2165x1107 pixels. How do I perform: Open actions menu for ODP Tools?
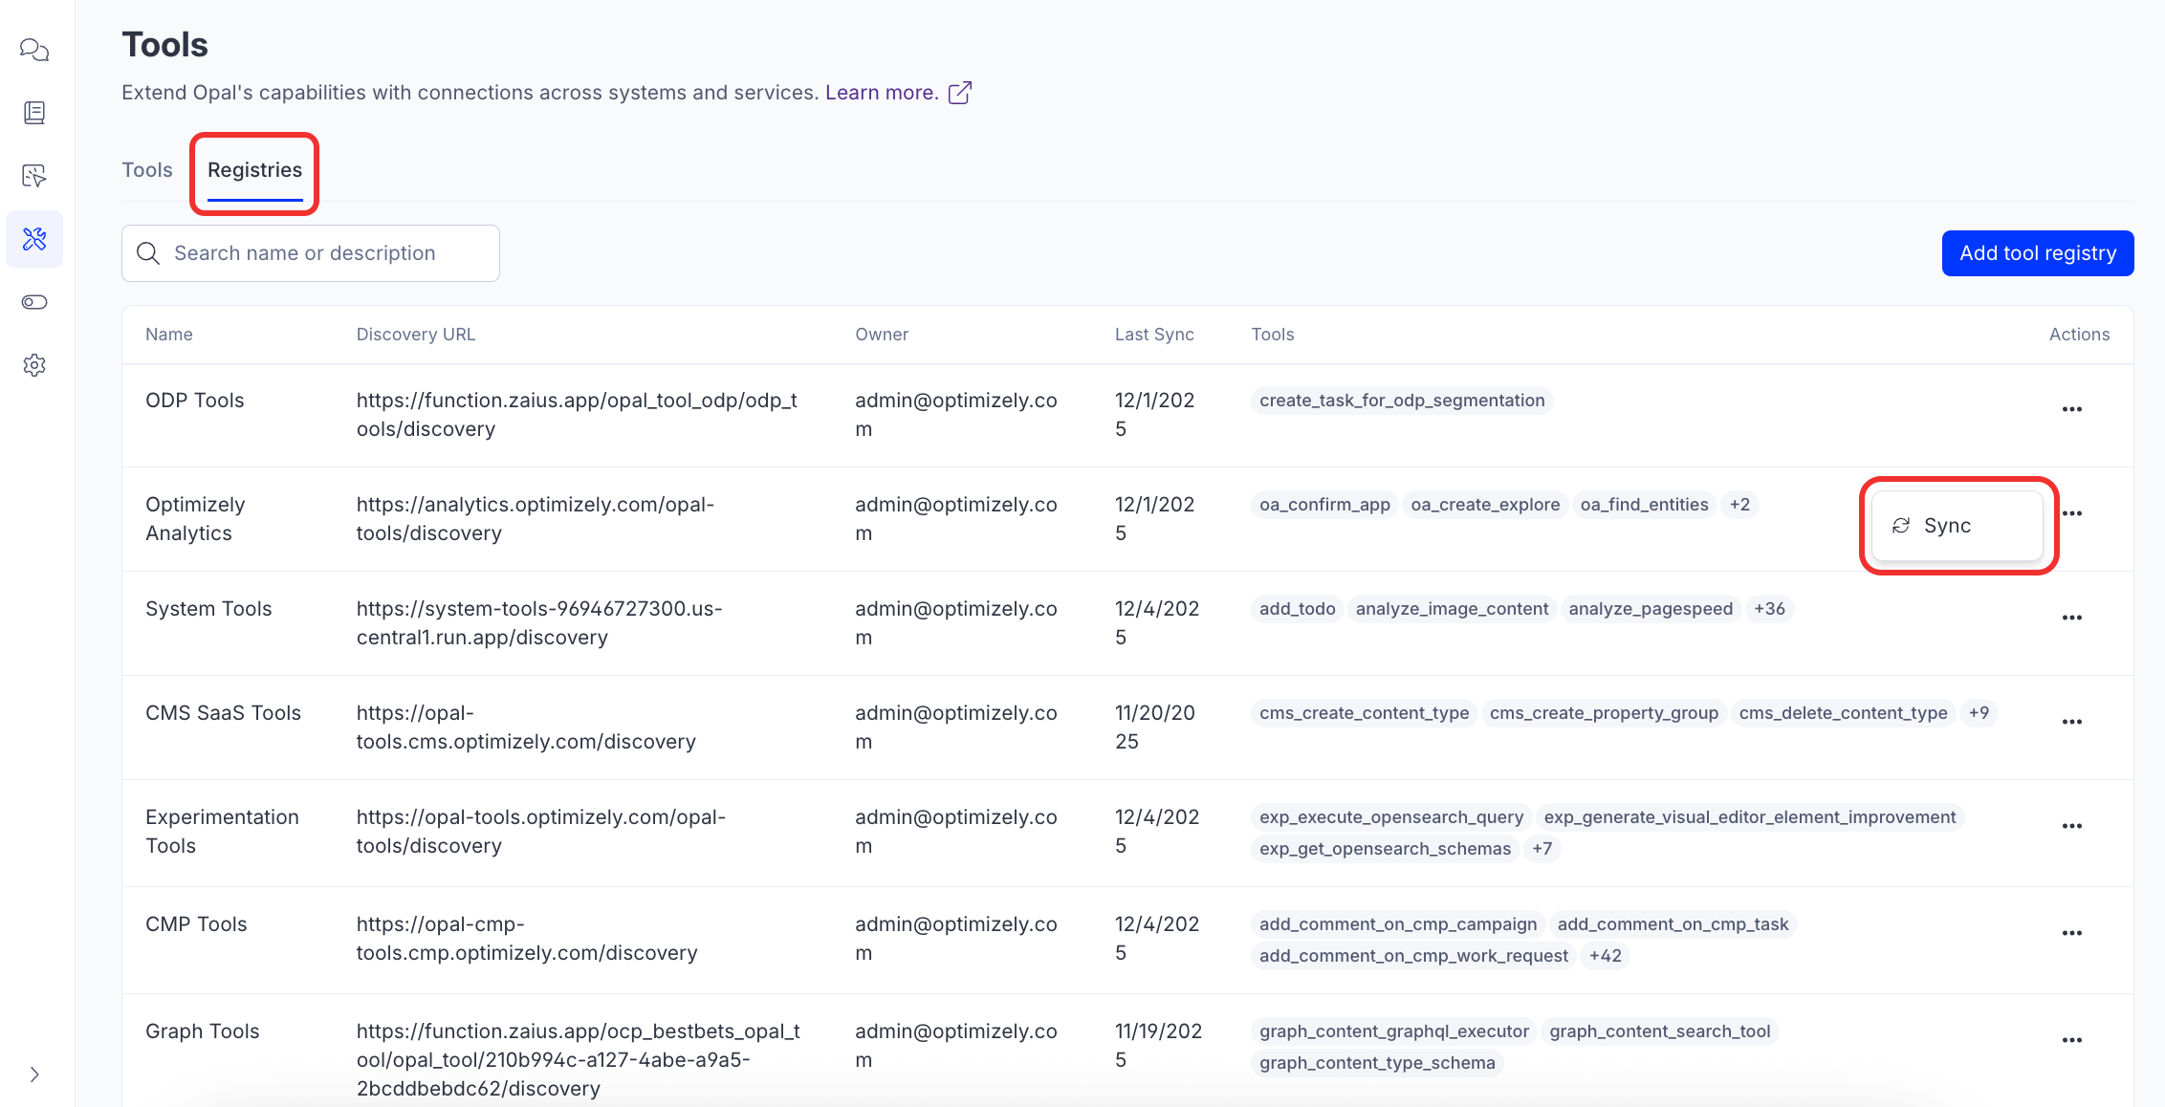pos(2071,409)
